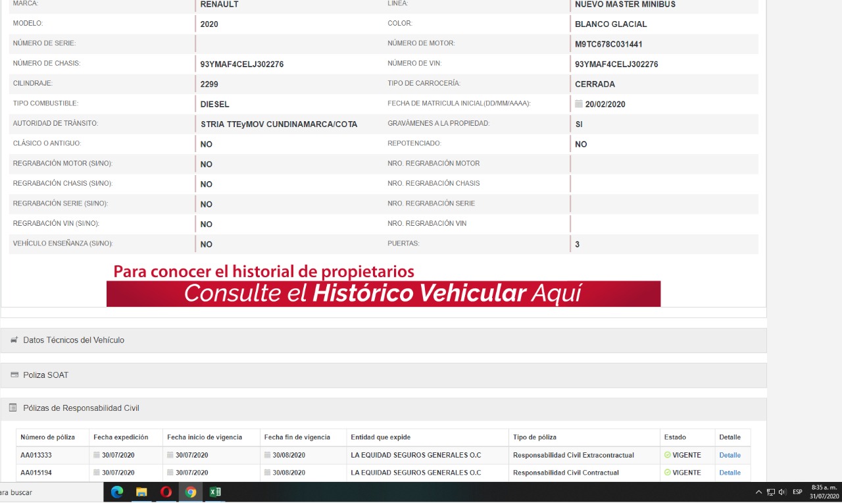Viewport: 842px width, 503px height.
Task: Switch to Excel in the taskbar
Action: 215,492
